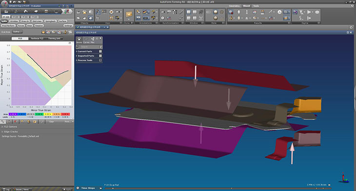Toggle the Process Tools visibility checkbox
Viewport: 356px width, 191px height.
point(100,60)
